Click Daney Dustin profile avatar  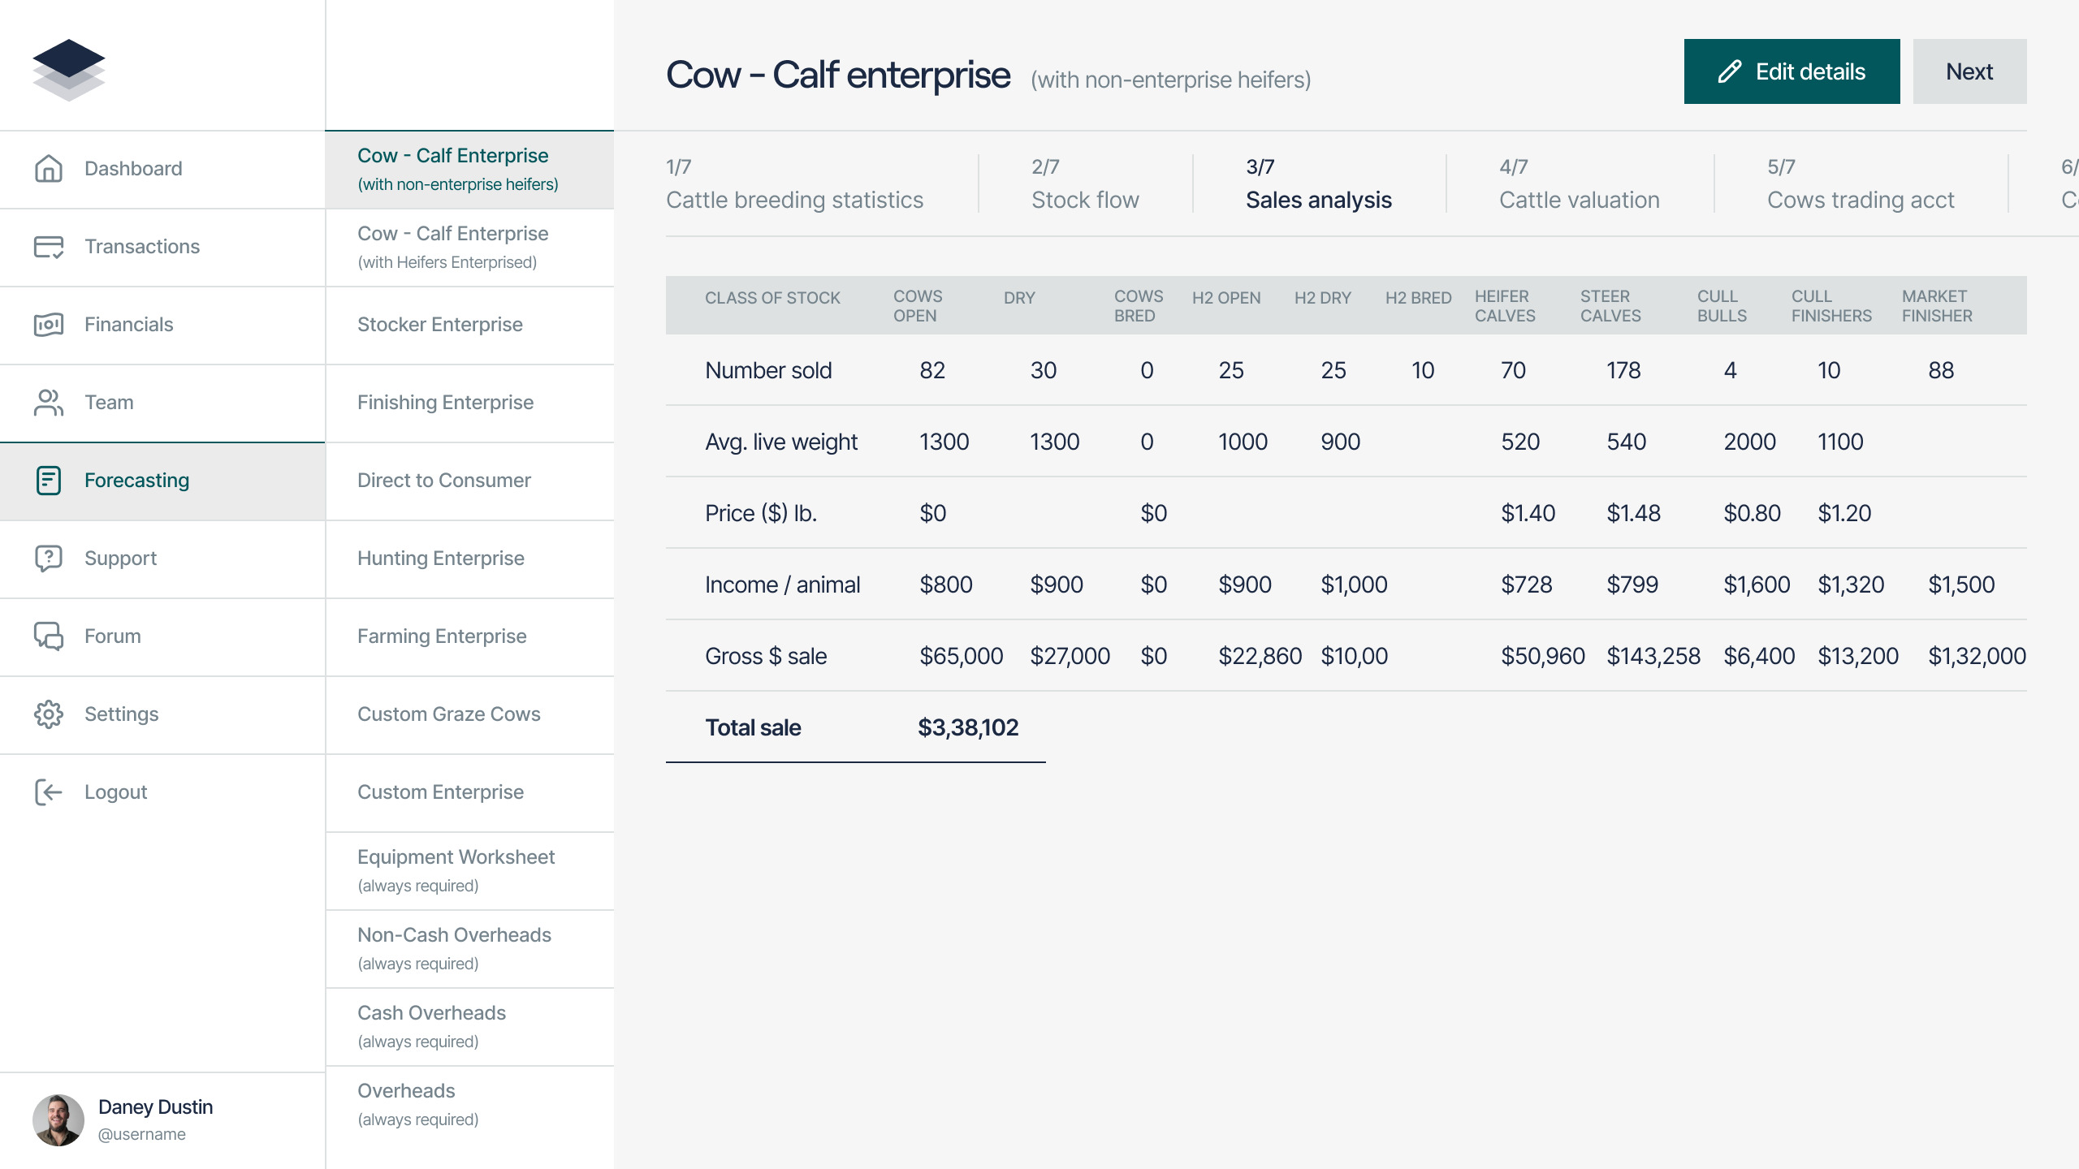pos(58,1120)
